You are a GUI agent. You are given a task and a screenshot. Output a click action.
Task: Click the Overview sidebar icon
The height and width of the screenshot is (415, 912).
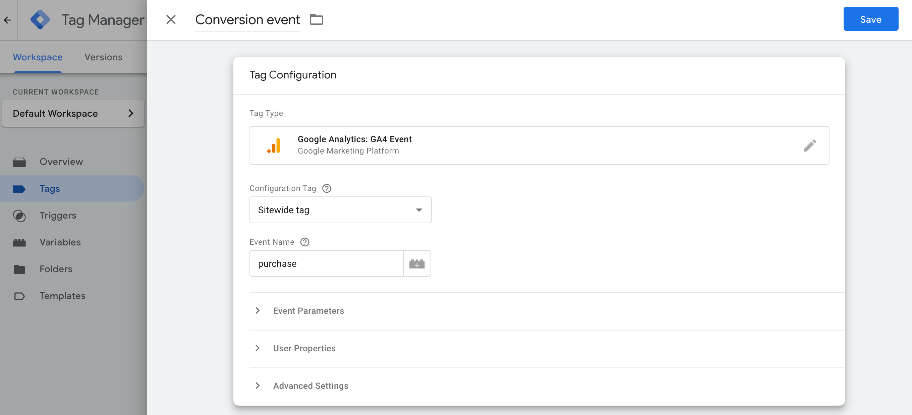[x=20, y=162]
